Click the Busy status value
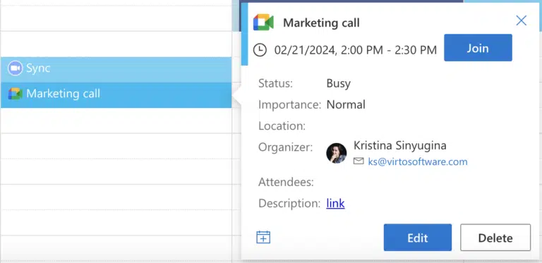The image size is (542, 263). 339,83
